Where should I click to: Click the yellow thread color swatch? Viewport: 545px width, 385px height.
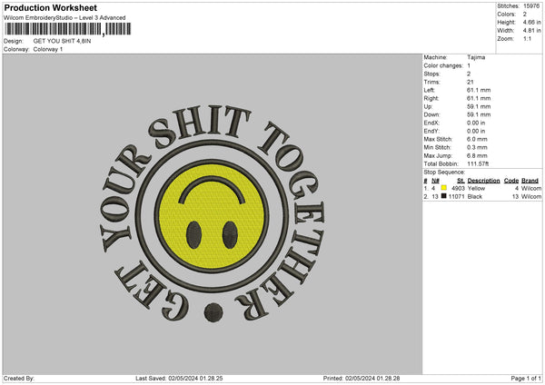point(443,188)
